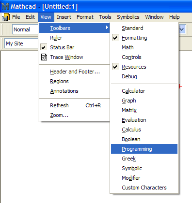Show the Modifier toolbar
This screenshot has height=203, width=192.
pyautogui.click(x=144, y=178)
